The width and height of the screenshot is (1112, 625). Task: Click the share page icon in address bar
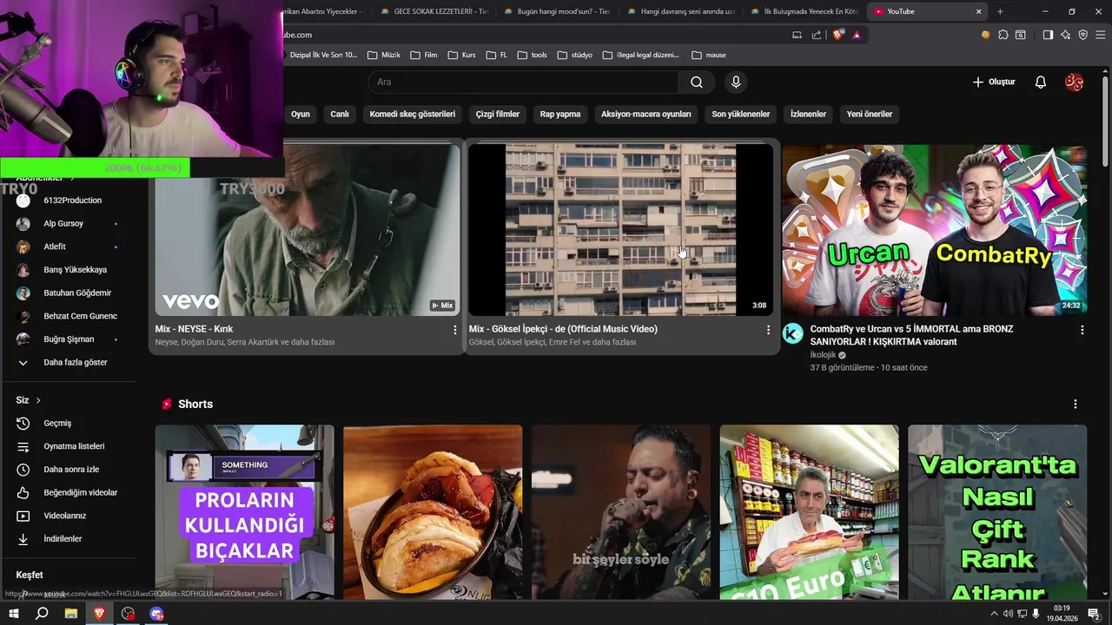coord(816,35)
